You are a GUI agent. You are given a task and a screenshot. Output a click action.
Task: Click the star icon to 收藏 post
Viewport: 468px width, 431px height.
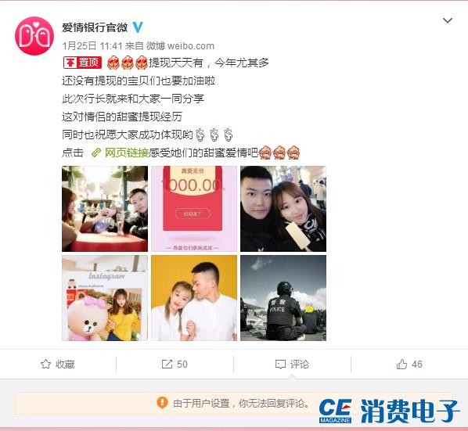45,365
